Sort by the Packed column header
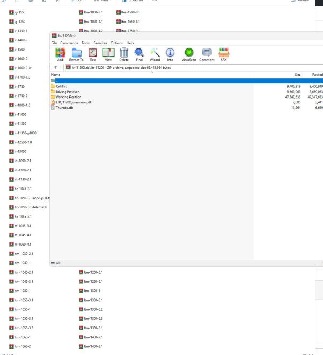The height and width of the screenshot is (355, 323). 313,75
